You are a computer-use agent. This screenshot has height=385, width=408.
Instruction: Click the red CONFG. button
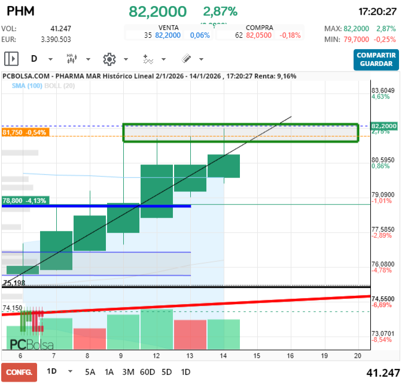19,371
